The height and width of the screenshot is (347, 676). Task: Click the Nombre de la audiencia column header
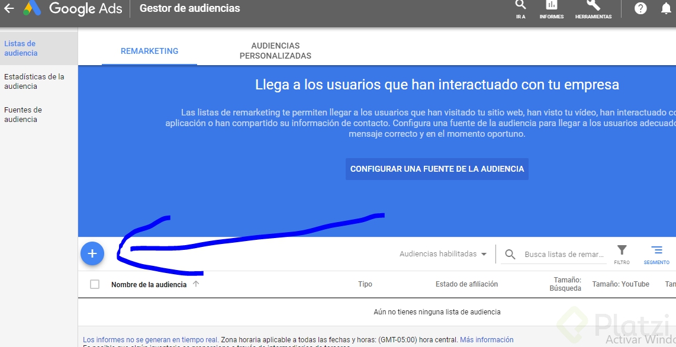[149, 284]
